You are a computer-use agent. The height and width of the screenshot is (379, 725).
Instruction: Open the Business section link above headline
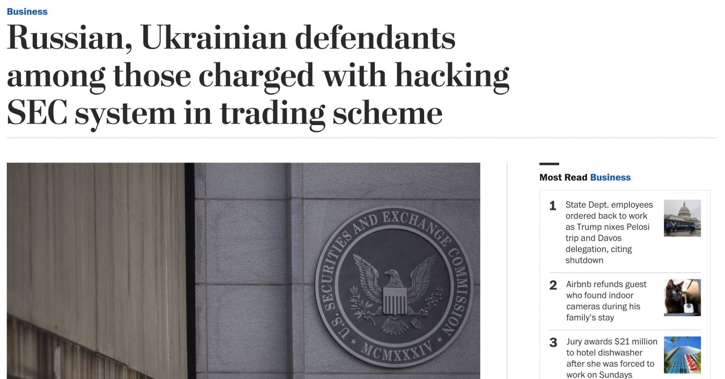coord(27,12)
